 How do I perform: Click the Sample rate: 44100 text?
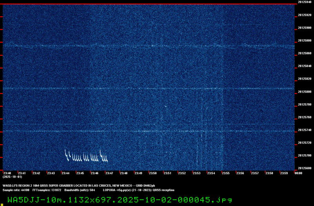tap(16, 190)
